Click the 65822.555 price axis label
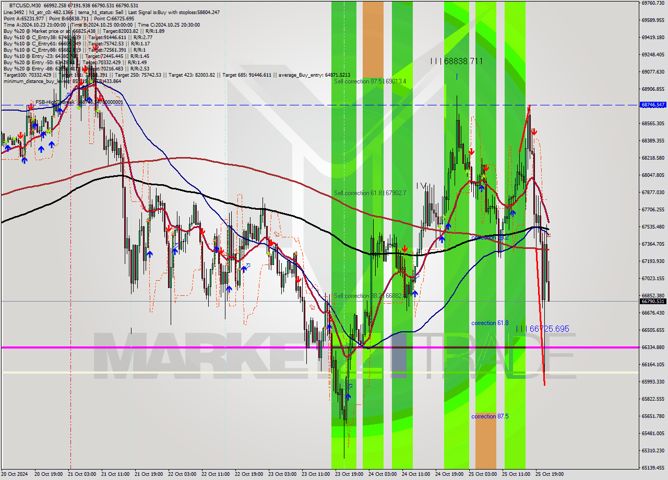This screenshot has height=480, width=668. pyautogui.click(x=653, y=399)
